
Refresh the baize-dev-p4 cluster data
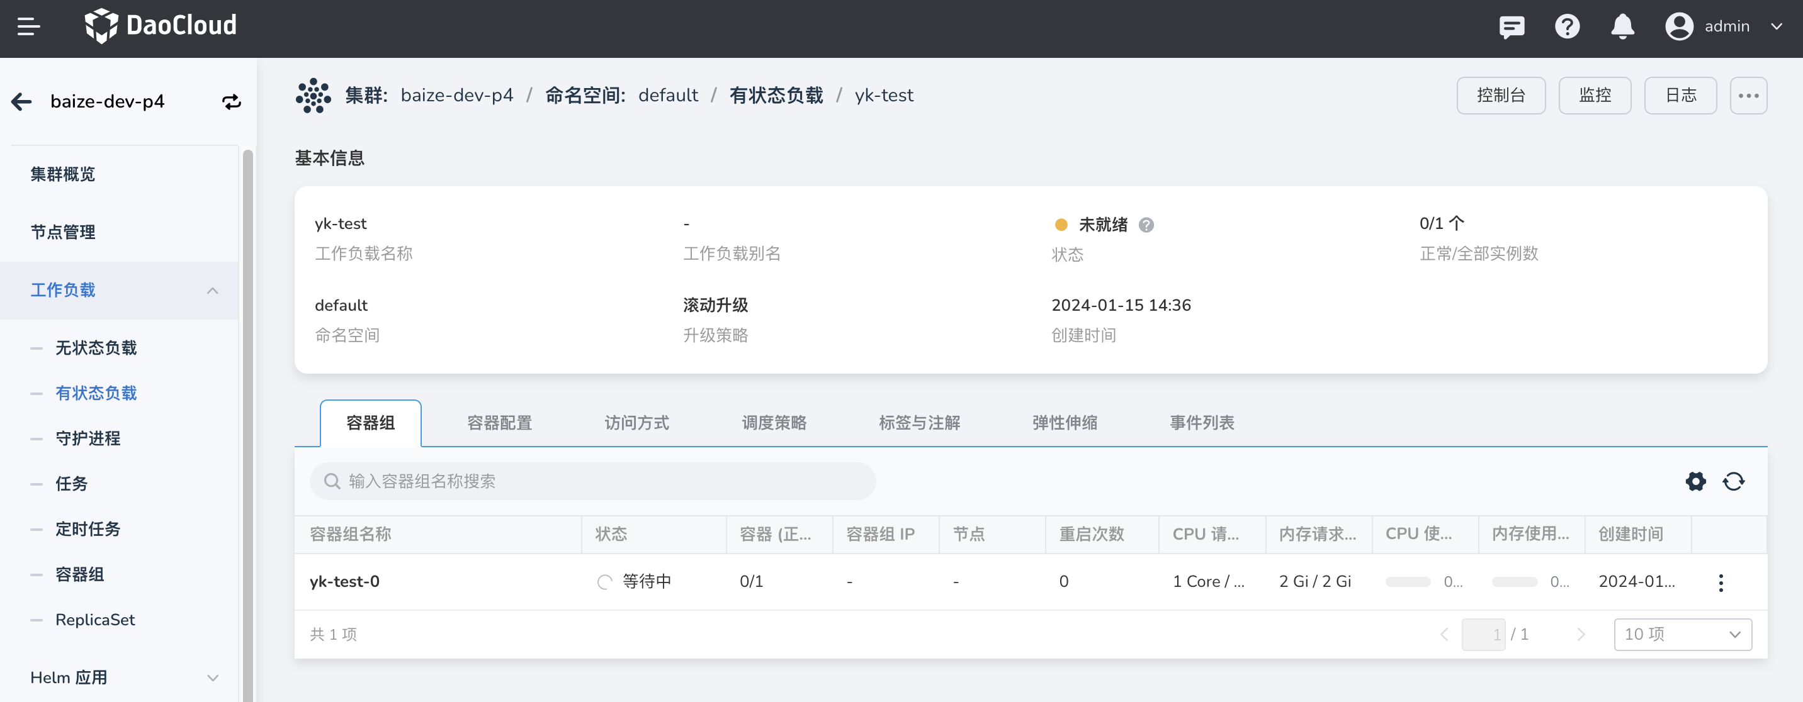pos(231,101)
